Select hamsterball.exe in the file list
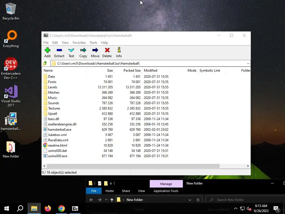The image size is (285, 214). (x=60, y=130)
